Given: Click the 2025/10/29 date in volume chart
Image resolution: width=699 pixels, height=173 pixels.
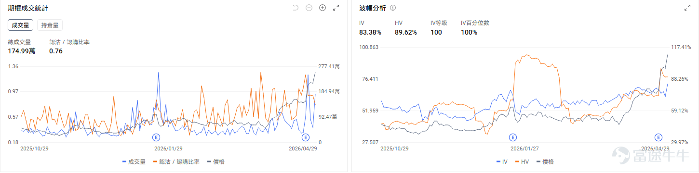Looking at the screenshot, I should click(34, 149).
